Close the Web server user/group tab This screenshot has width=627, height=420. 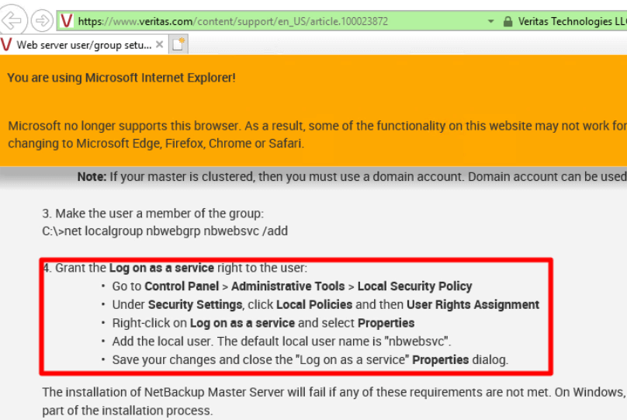[160, 44]
